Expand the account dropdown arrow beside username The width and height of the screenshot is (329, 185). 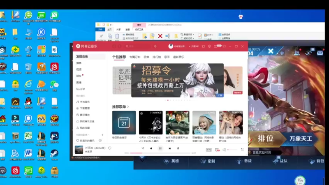(190, 46)
